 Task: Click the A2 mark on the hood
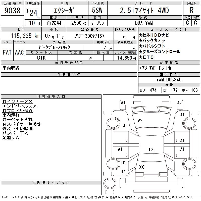(x=140, y=121)
